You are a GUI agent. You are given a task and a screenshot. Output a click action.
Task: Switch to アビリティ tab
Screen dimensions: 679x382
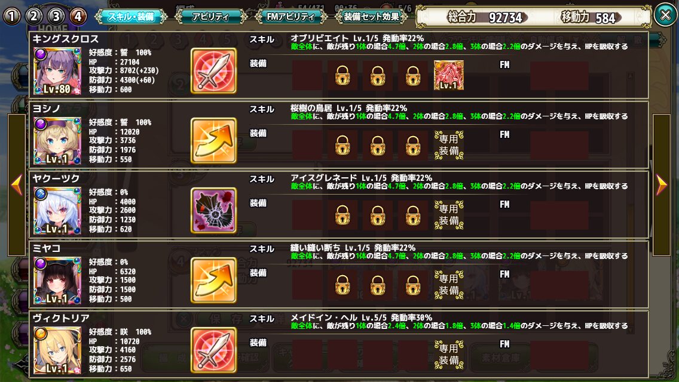[211, 17]
